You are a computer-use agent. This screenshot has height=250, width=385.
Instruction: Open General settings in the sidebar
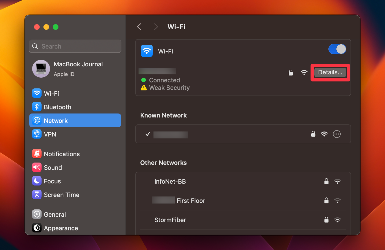point(55,214)
